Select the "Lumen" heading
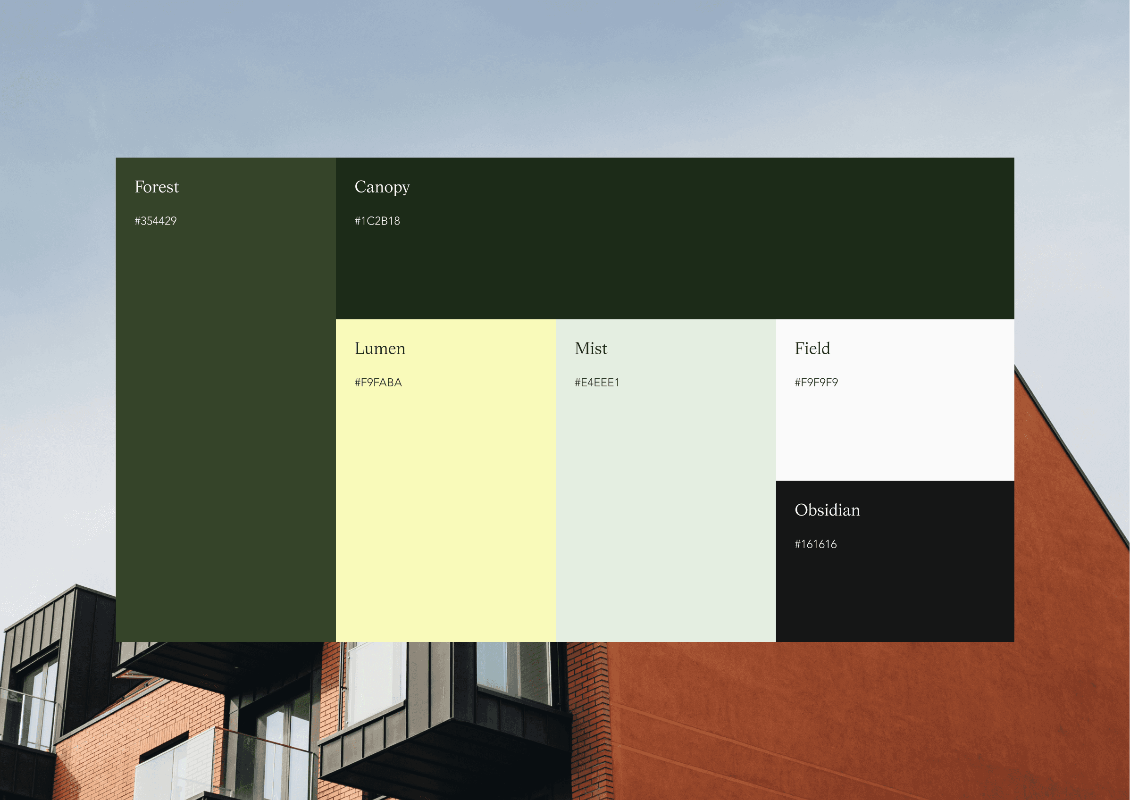The image size is (1130, 800). pyautogui.click(x=380, y=349)
